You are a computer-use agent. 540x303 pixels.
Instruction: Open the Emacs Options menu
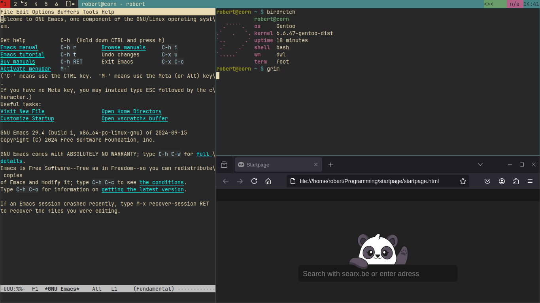coord(43,12)
